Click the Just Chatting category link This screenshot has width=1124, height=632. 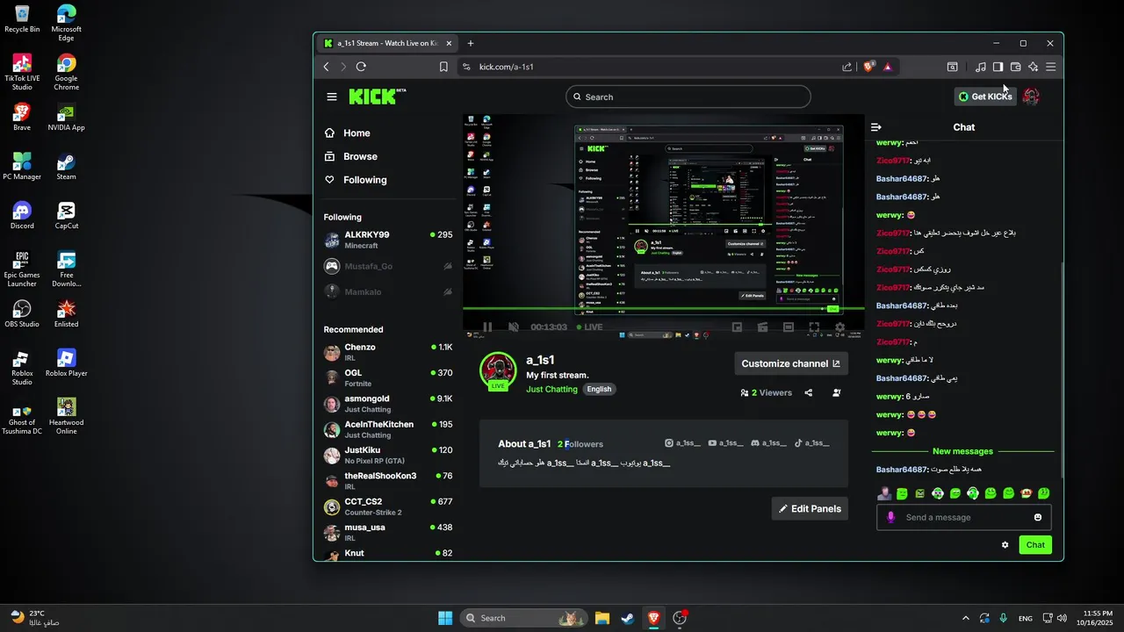click(551, 390)
